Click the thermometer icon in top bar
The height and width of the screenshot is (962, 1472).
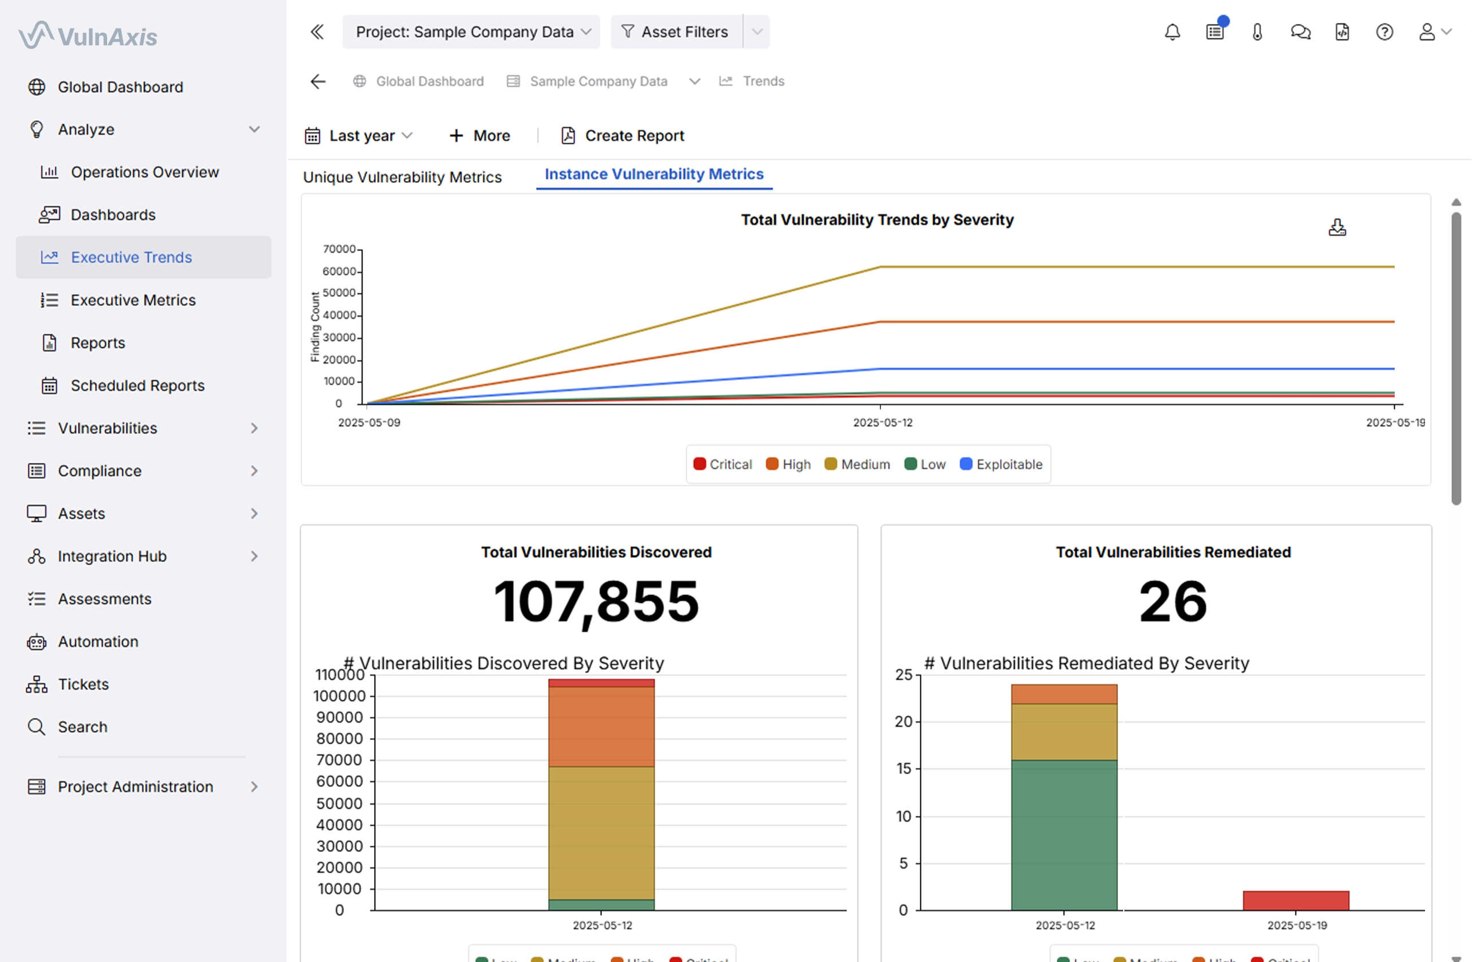1257,31
